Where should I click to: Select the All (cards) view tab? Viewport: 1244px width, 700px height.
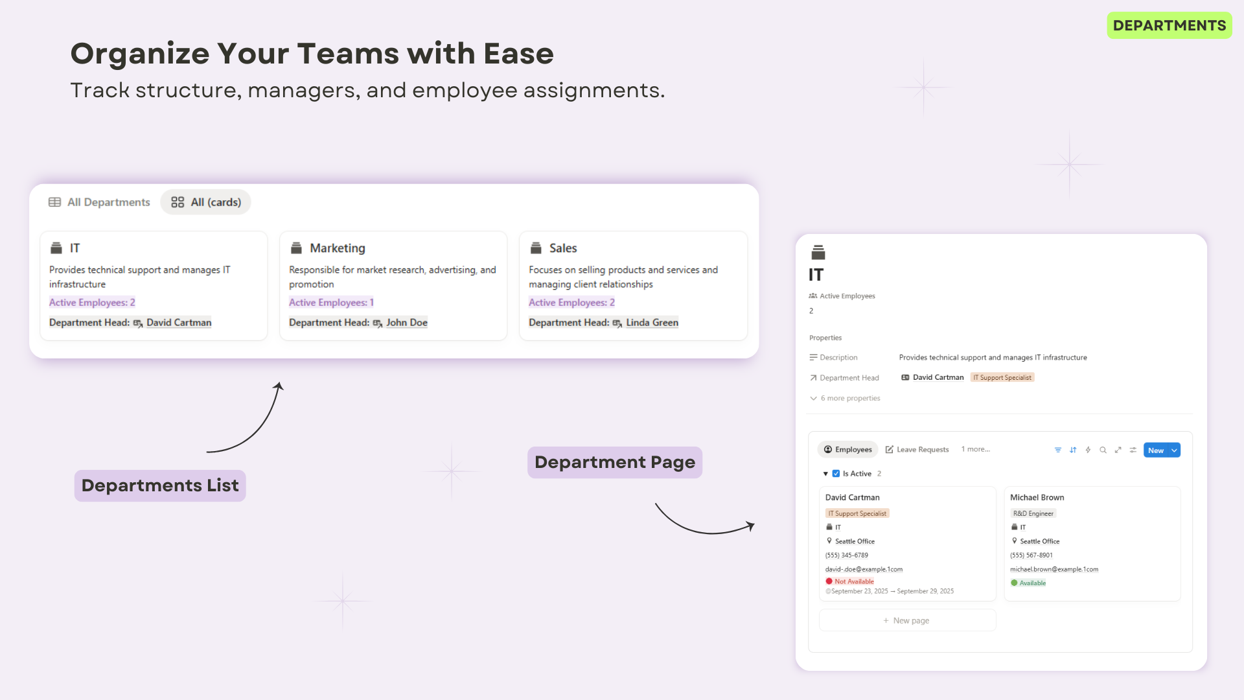pyautogui.click(x=206, y=202)
